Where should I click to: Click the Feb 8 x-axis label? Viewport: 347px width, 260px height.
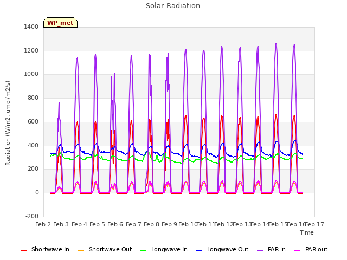151,224
